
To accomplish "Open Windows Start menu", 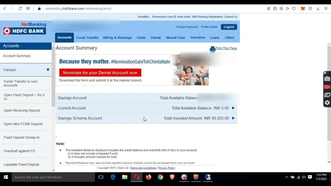I will click(6, 177).
